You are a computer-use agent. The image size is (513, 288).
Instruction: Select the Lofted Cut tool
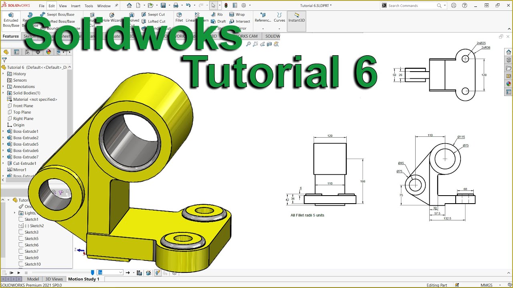[153, 22]
